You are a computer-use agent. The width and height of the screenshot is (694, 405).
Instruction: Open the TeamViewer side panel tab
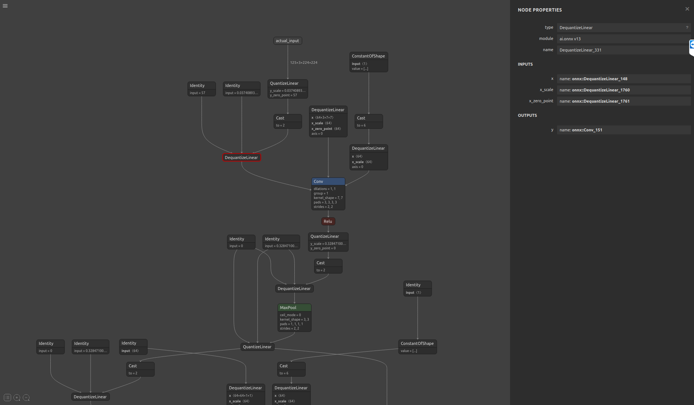click(x=691, y=46)
